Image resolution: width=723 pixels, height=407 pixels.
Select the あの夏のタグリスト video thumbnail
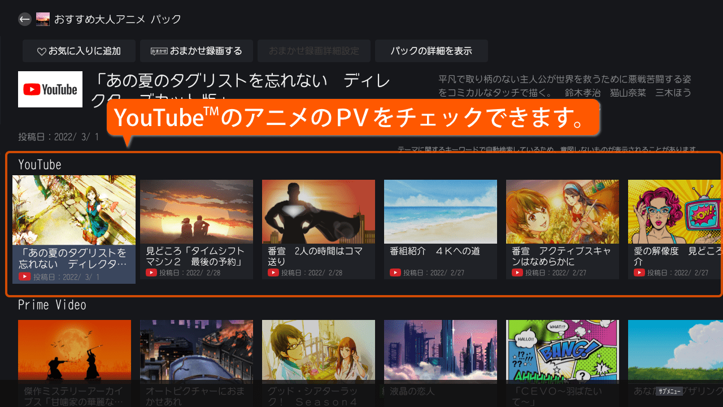pos(74,210)
